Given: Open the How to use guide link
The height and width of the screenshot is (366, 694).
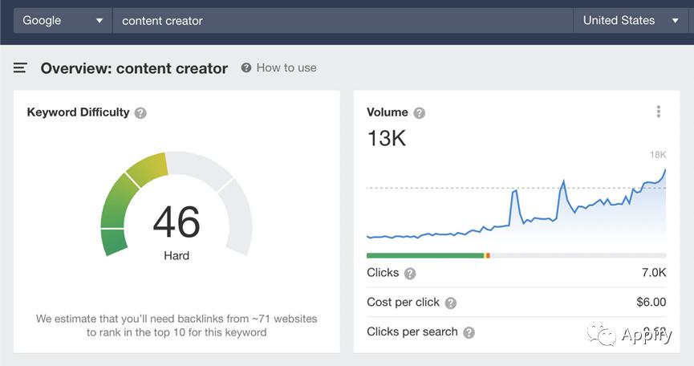Looking at the screenshot, I should (x=278, y=68).
